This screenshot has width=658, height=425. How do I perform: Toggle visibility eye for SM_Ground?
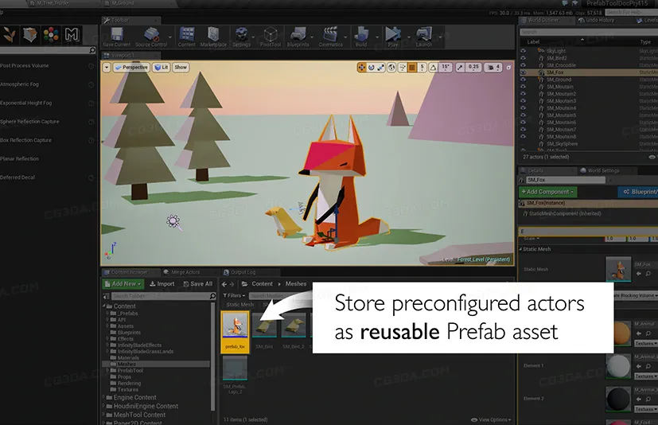[523, 80]
